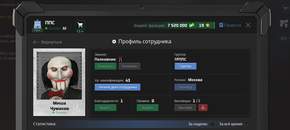Click the +1 badge under cart
290x130 pixels.
[x=80, y=31]
